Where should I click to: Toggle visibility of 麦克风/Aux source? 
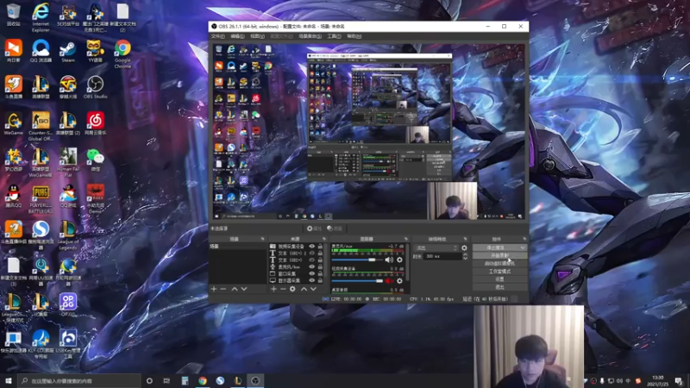coord(312,266)
